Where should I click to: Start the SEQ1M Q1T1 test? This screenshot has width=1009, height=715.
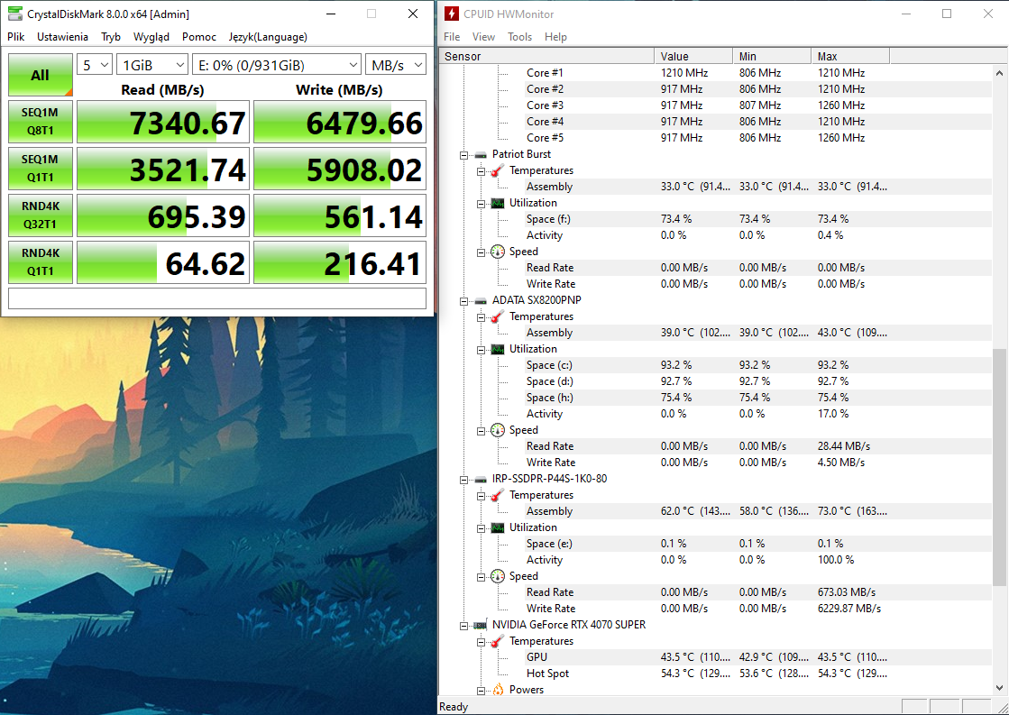[x=40, y=169]
